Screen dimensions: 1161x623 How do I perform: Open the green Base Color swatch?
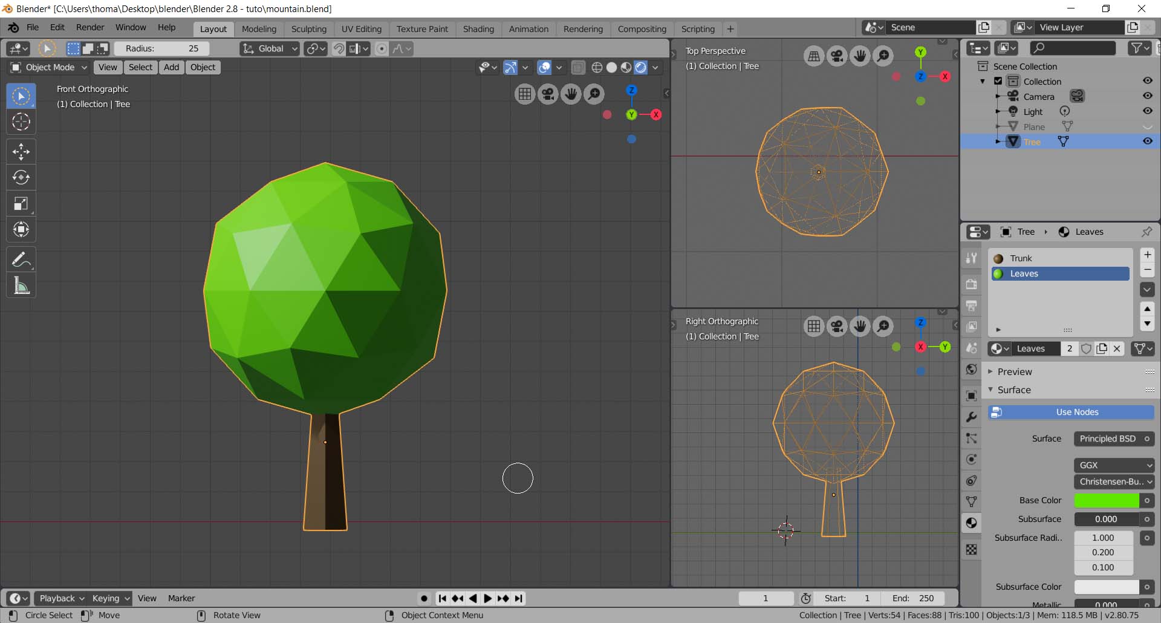tap(1106, 500)
